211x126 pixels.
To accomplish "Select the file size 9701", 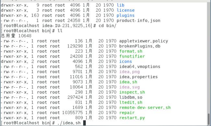I will pos(78,72).
